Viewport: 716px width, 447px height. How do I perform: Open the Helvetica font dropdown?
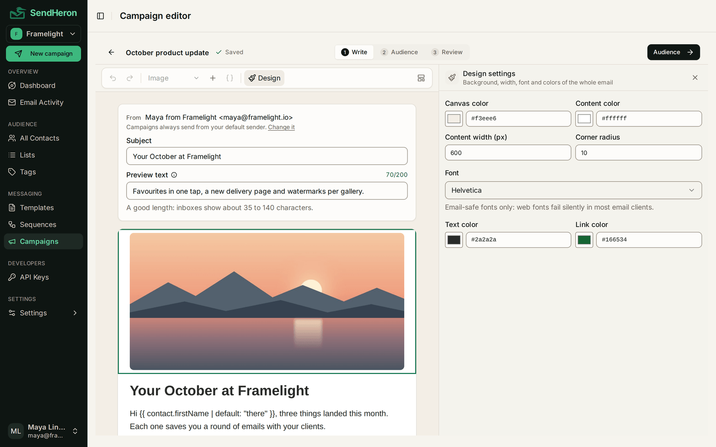pos(573,190)
